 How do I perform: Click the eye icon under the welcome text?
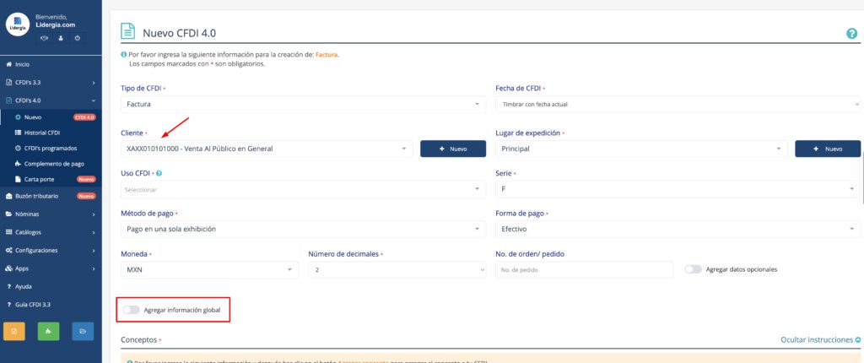pos(45,38)
